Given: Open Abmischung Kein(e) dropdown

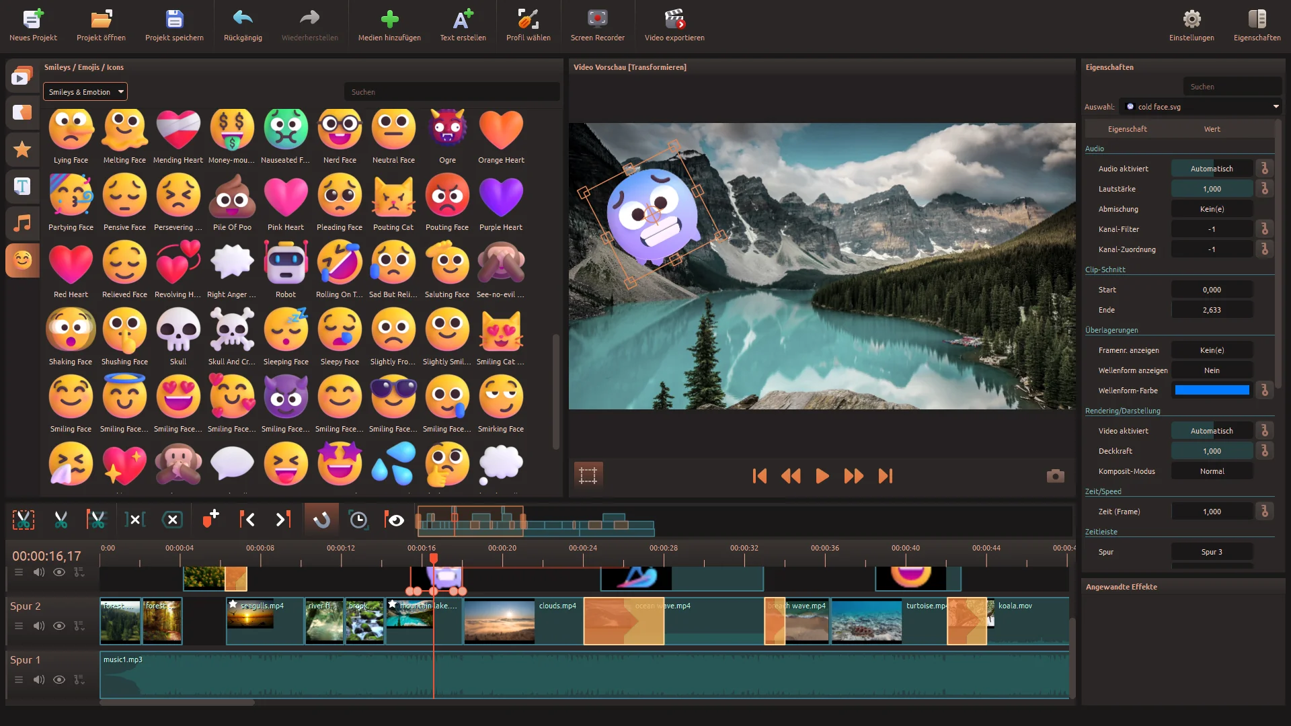Looking at the screenshot, I should [1212, 209].
